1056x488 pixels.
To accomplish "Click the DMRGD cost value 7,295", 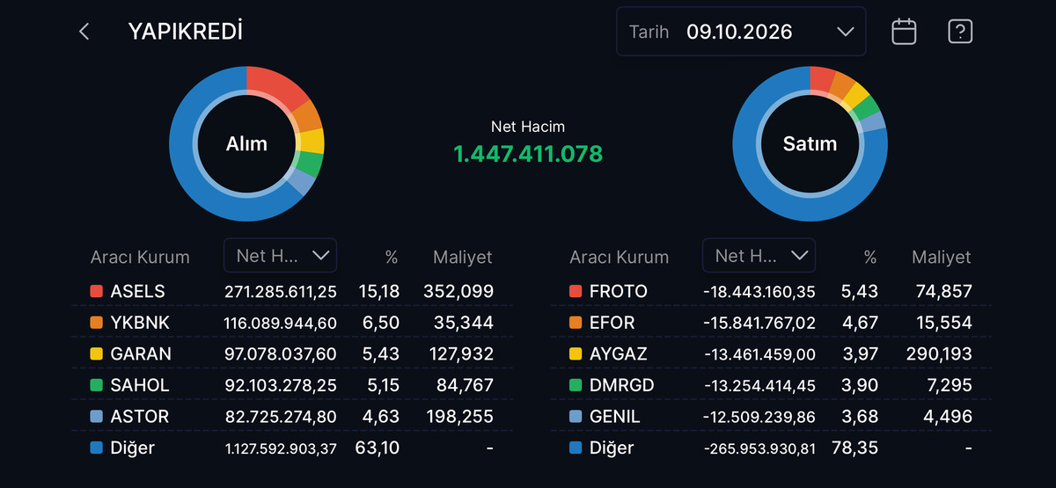I will point(948,385).
